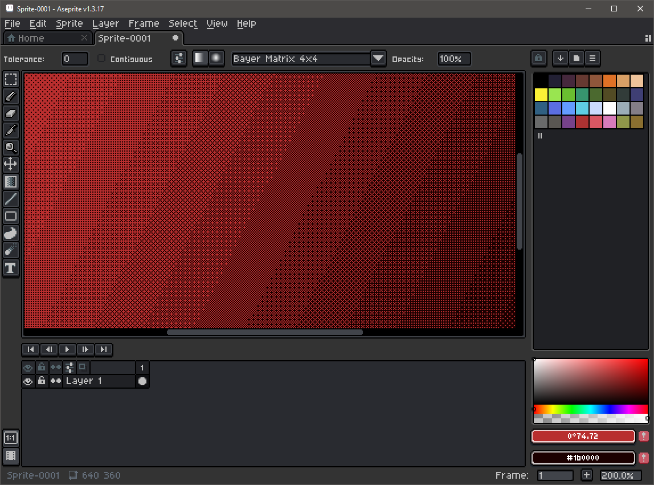This screenshot has width=654, height=485.
Task: Click the foreground color 0°74.72 button
Action: [x=583, y=436]
